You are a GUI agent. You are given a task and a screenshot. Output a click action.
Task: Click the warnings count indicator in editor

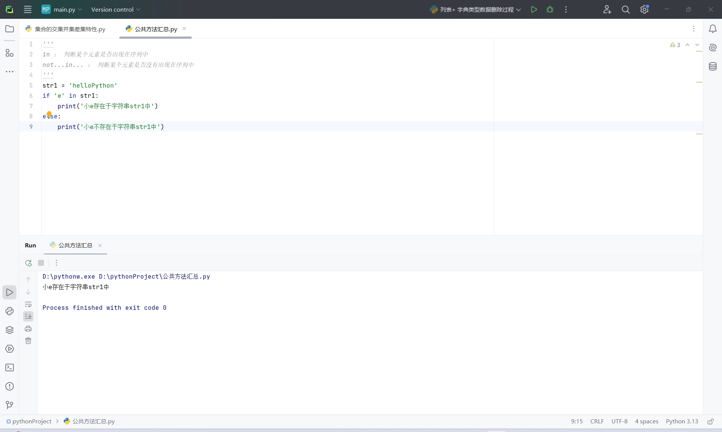click(x=675, y=45)
